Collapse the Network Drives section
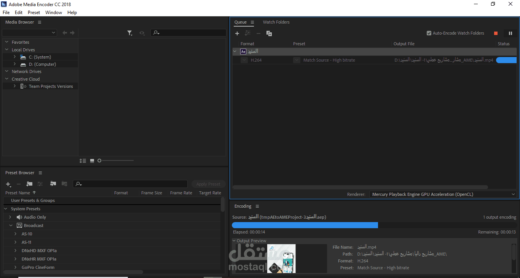The width and height of the screenshot is (520, 278). [x=6, y=71]
